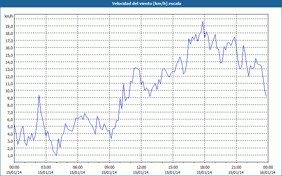Image resolution: width=282 pixels, height=176 pixels.
Task: Click the '2,0' y-axis label
Action: pyautogui.click(x=10, y=148)
